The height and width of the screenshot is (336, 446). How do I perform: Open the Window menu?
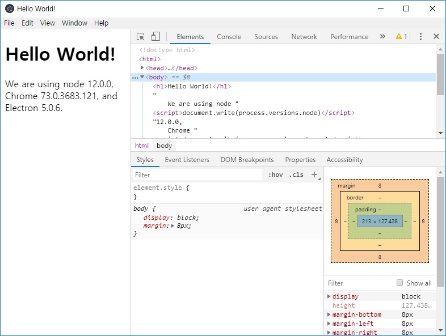tap(74, 23)
